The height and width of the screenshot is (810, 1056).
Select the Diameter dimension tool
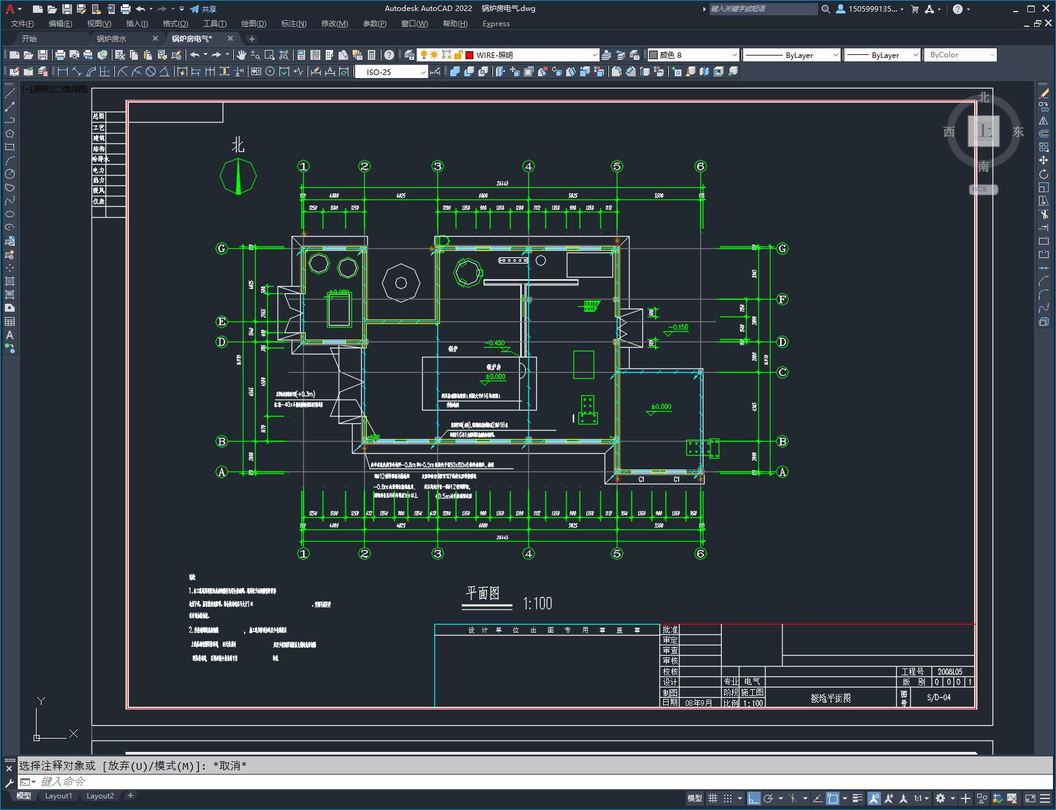pyautogui.click(x=151, y=72)
